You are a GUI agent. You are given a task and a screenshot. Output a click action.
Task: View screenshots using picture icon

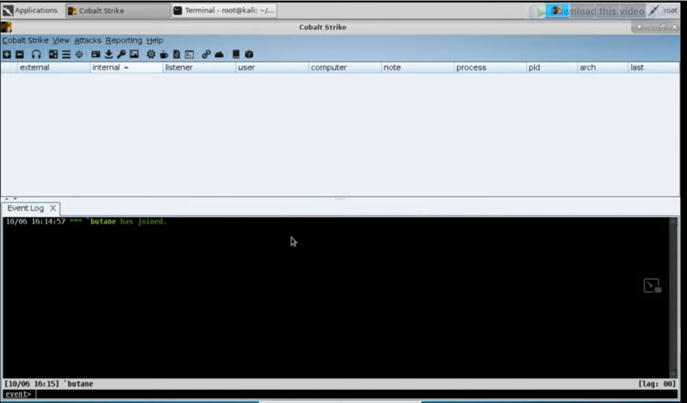(134, 55)
